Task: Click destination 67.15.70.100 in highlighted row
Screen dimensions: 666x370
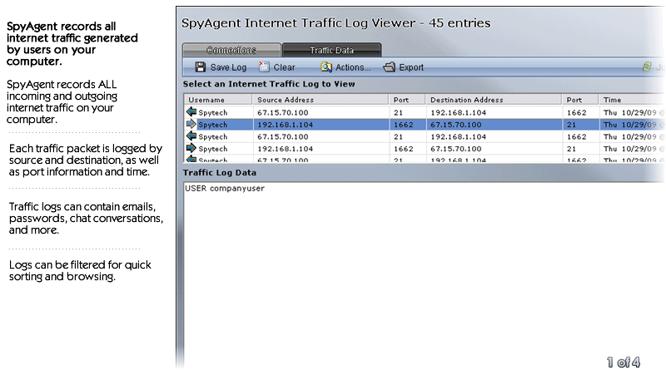Action: (455, 125)
